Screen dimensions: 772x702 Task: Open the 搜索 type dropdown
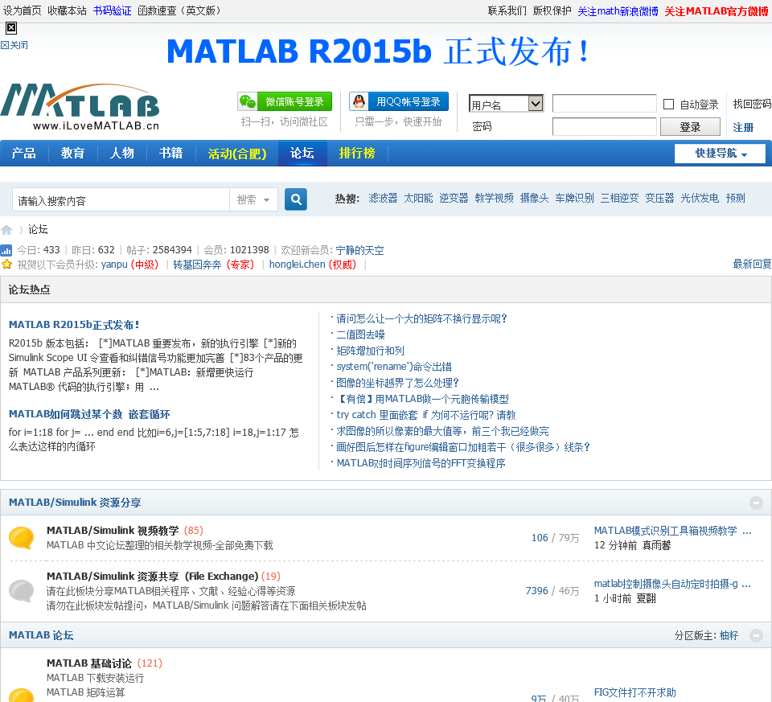253,200
